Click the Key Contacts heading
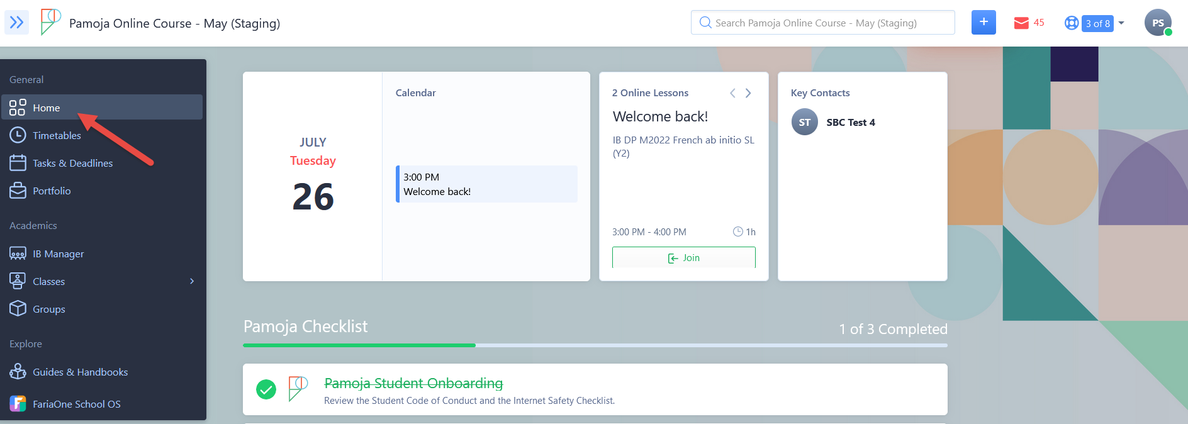Viewport: 1188px width, 424px height. pyautogui.click(x=820, y=92)
